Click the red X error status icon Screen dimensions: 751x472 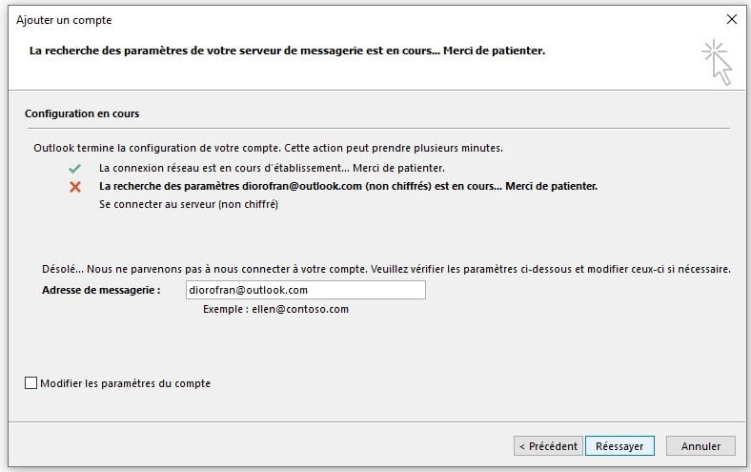[75, 187]
